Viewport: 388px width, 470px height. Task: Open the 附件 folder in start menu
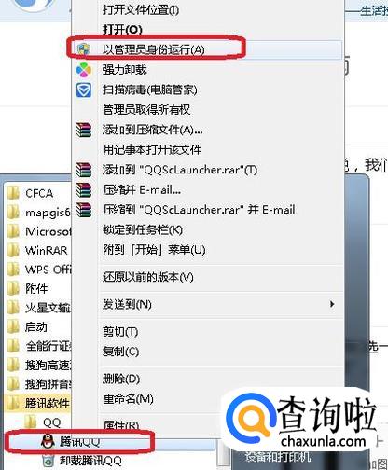(x=37, y=289)
